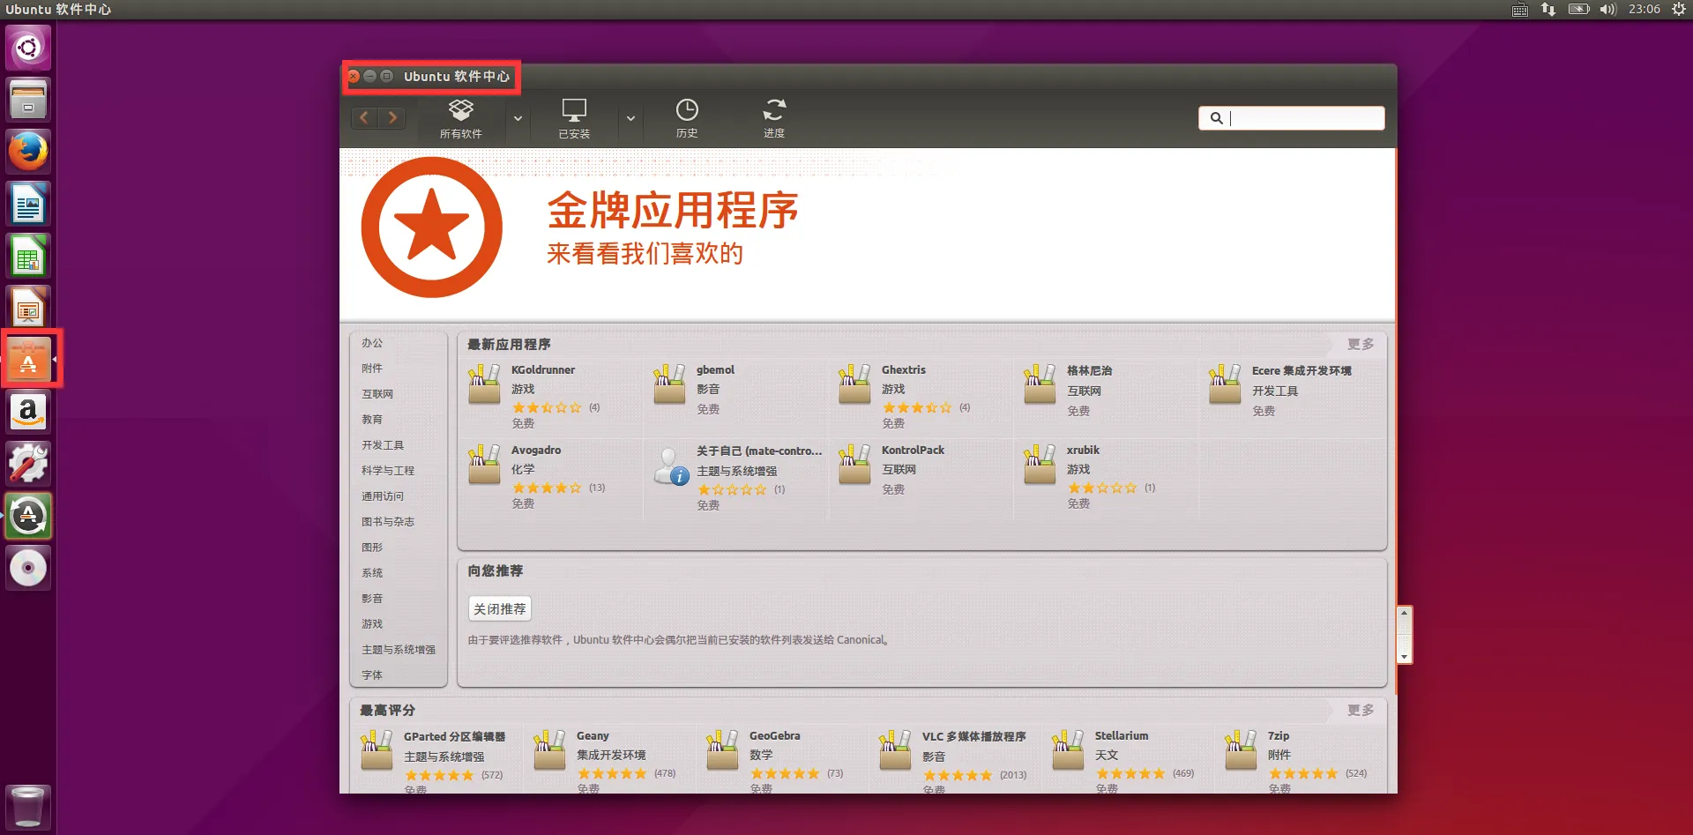Click the scrollbar down arrow
Screen dimensions: 1693x835
pyautogui.click(x=1405, y=656)
